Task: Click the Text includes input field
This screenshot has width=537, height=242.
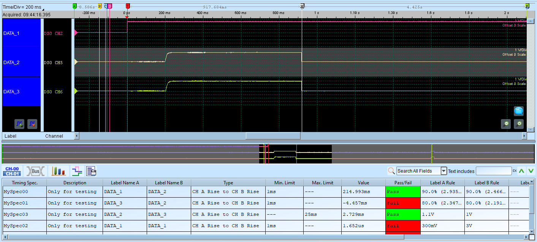Action: [x=494, y=171]
